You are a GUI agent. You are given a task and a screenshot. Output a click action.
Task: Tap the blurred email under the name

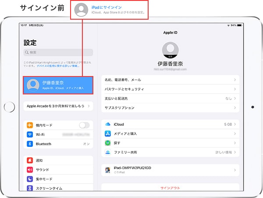click(170, 69)
